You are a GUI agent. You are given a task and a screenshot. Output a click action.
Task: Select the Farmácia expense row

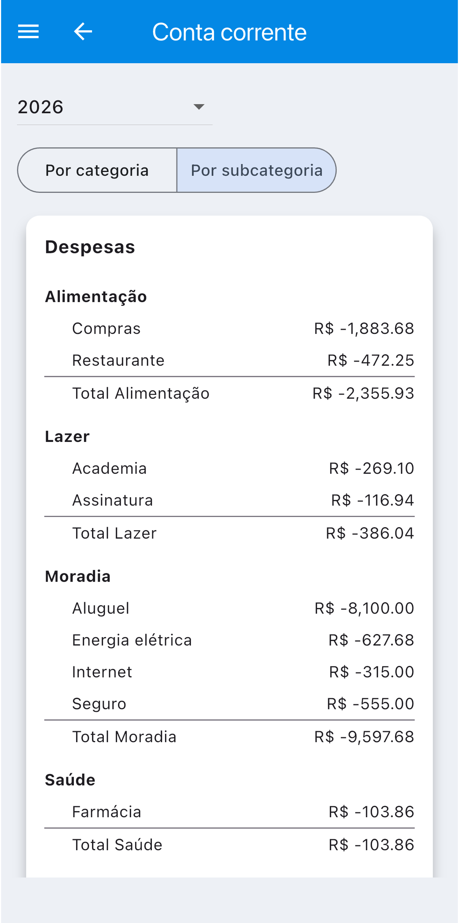coord(229,812)
